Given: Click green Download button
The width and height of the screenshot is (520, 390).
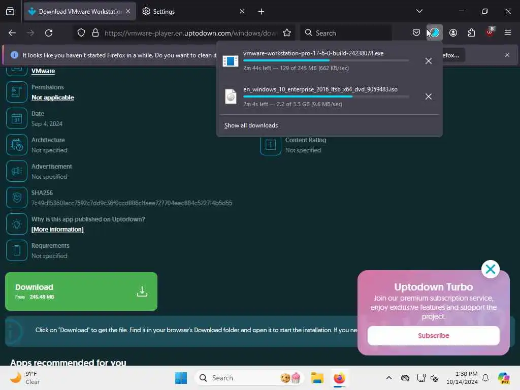Looking at the screenshot, I should [x=81, y=291].
